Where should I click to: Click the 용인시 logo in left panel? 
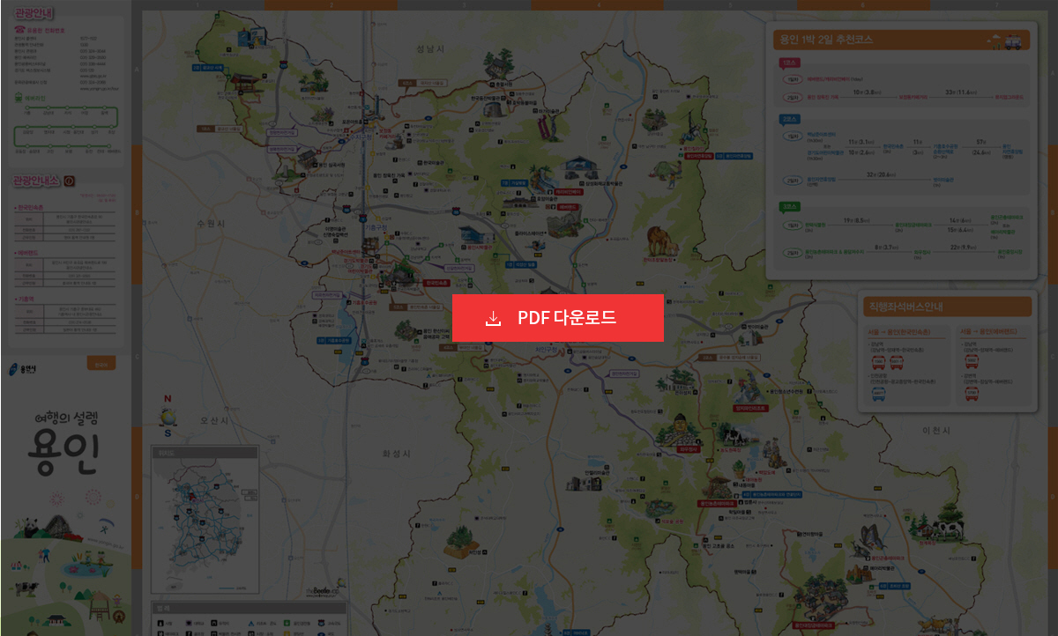[x=25, y=368]
